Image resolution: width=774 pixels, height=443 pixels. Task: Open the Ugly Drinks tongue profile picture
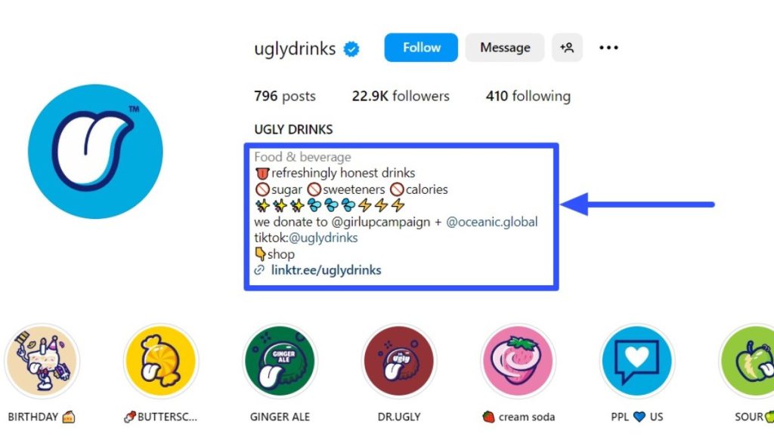click(x=95, y=151)
